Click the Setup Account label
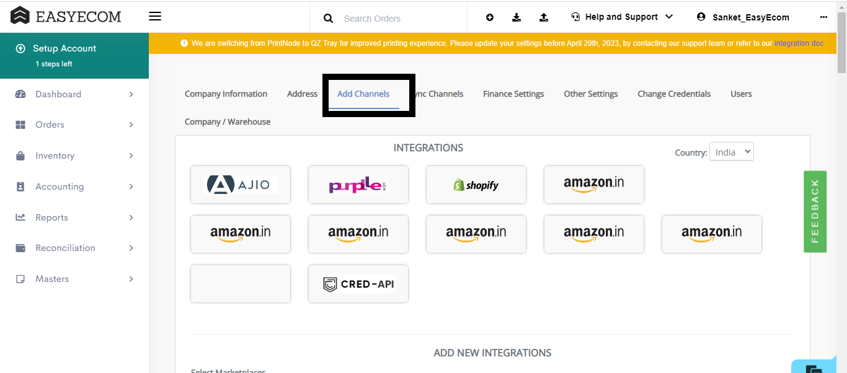The width and height of the screenshot is (847, 373). 64,48
